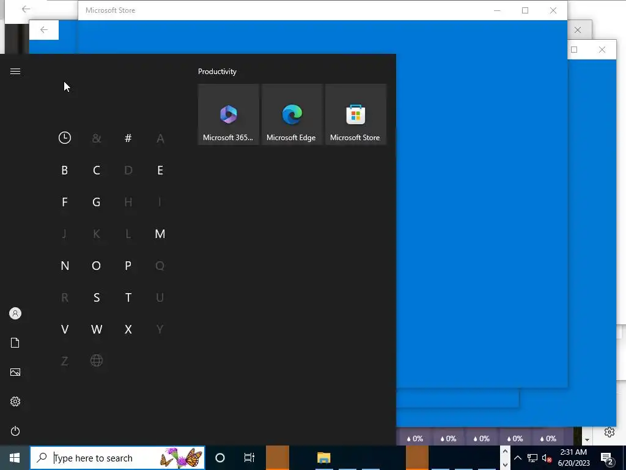Click the white back arrow on the blue window

pos(44,30)
